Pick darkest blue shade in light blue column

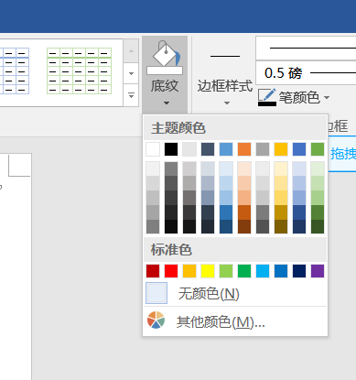[x=226, y=227]
